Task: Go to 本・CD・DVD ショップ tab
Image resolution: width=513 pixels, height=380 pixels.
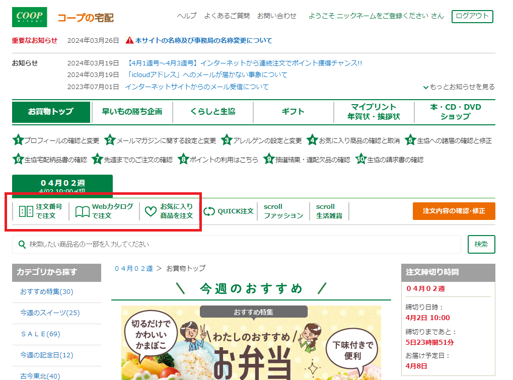Action: point(455,112)
